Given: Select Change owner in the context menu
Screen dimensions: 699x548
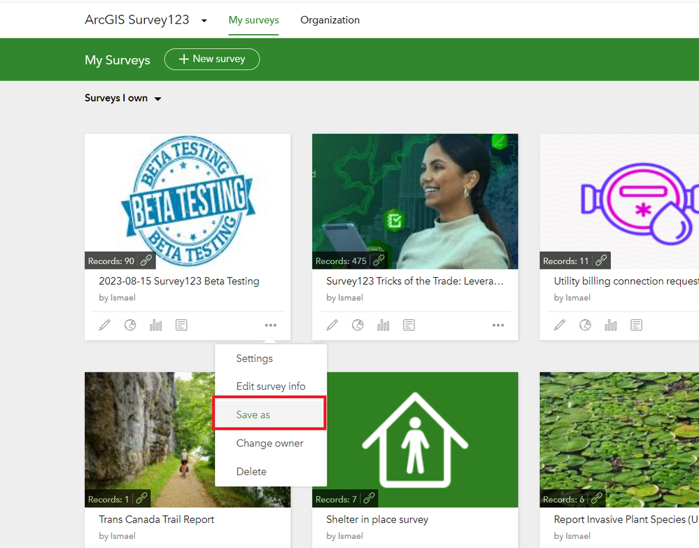Looking at the screenshot, I should coord(271,443).
